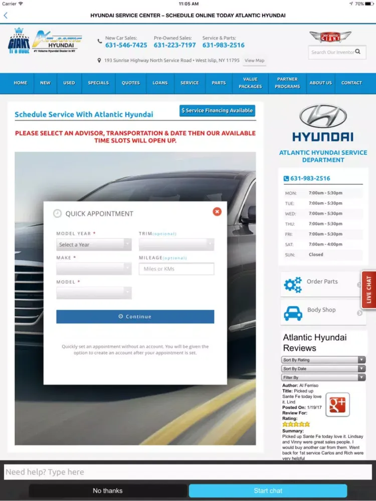Viewport: 376px width, 501px height.
Task: Open the LIVE CHAT side tab
Action: pyautogui.click(x=368, y=290)
